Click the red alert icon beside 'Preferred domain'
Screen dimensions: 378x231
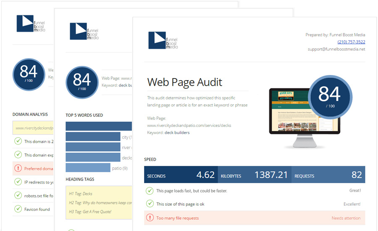(18, 168)
